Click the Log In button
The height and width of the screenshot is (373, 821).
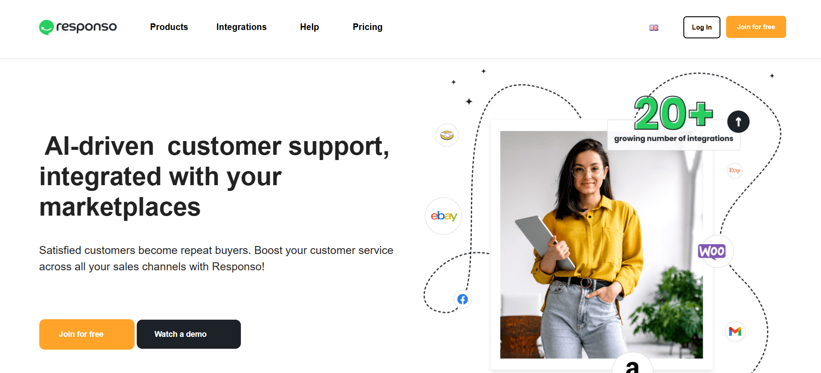pyautogui.click(x=701, y=27)
